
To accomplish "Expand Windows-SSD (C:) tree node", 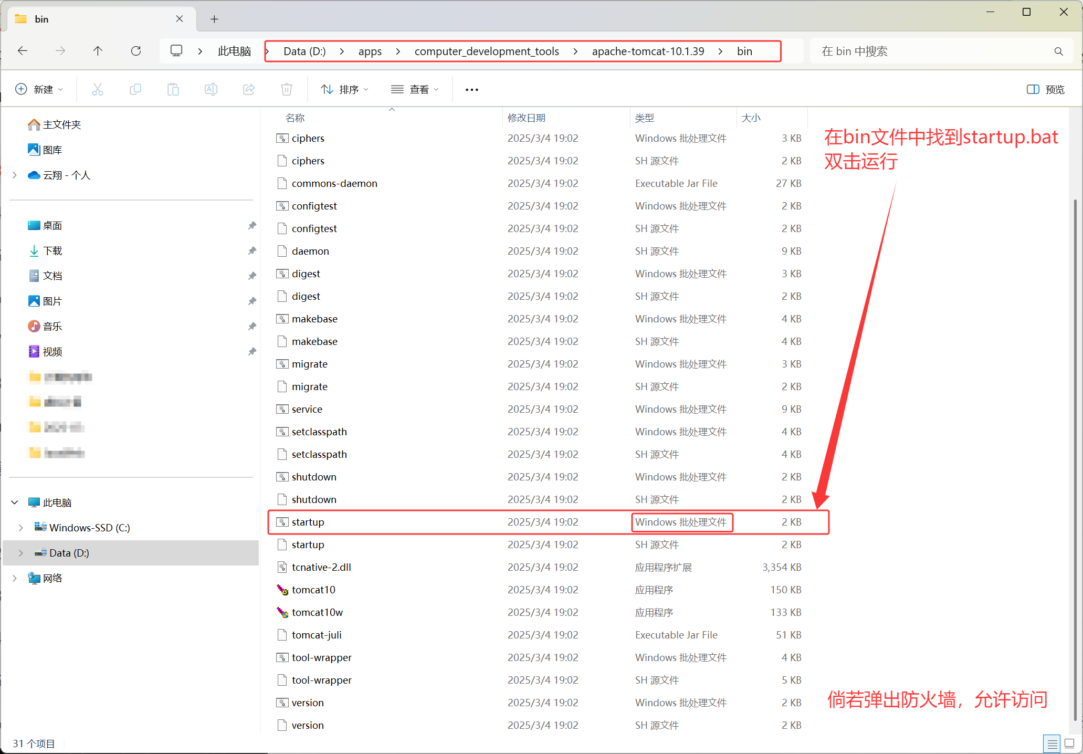I will click(x=21, y=528).
